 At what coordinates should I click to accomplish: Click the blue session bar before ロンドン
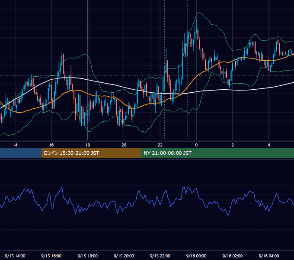pos(21,153)
